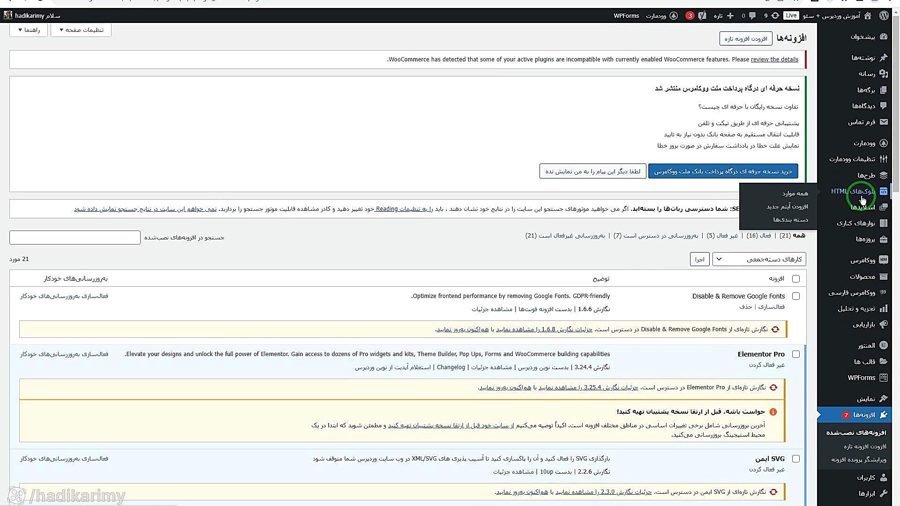Open کارهای دسته‌جمعی bulk actions dropdown
900x506 pixels.
[x=759, y=259]
